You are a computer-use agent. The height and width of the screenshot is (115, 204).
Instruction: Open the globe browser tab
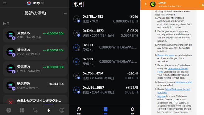62,110
